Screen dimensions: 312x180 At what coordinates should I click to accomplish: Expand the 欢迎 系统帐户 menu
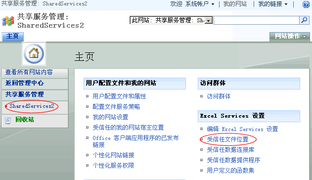(x=192, y=4)
